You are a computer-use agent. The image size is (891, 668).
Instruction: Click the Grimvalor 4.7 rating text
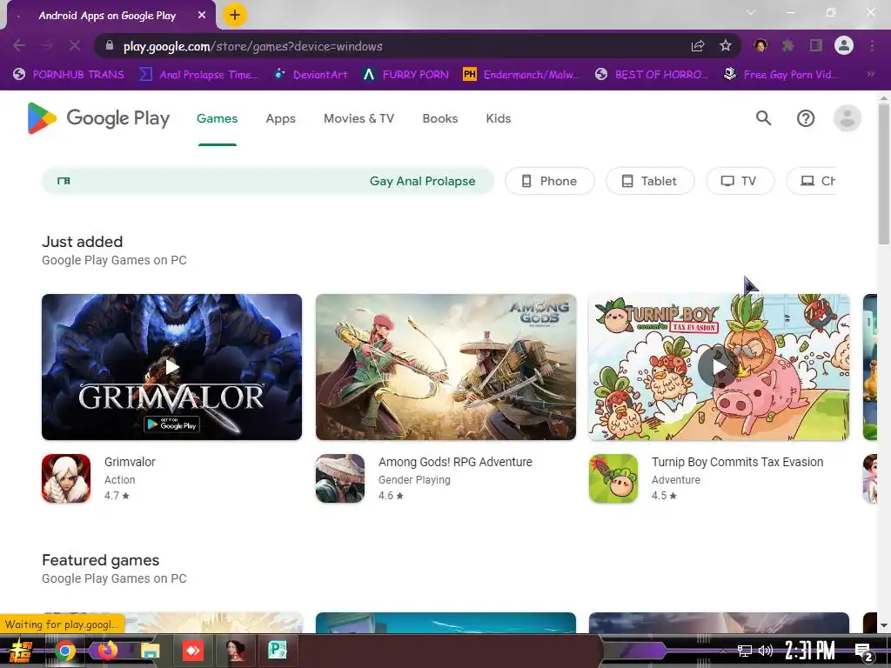point(117,495)
